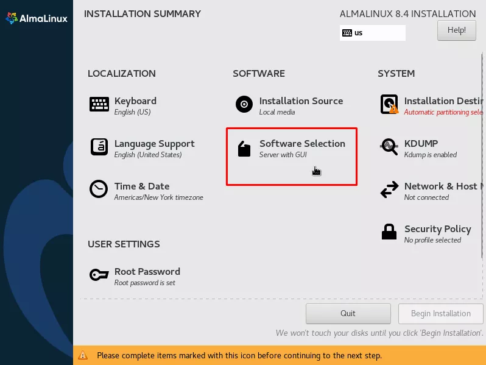Click the Installation Source disc icon
This screenshot has width=486, height=365.
coord(244,104)
